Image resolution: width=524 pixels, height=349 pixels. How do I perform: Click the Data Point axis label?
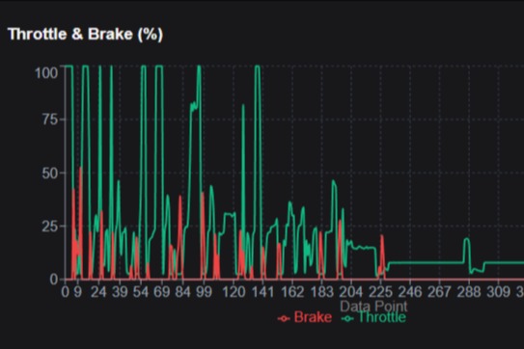point(373,306)
